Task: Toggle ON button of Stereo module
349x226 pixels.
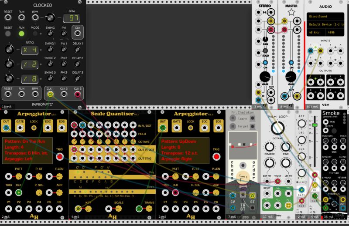Action: [265, 63]
